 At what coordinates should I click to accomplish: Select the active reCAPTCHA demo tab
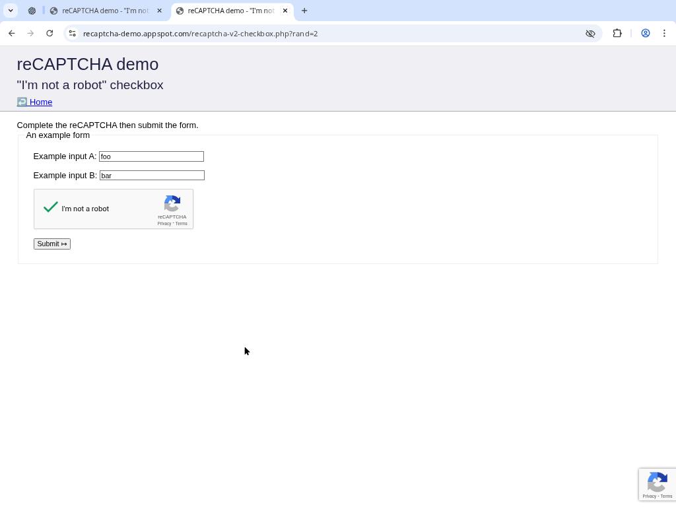point(231,11)
